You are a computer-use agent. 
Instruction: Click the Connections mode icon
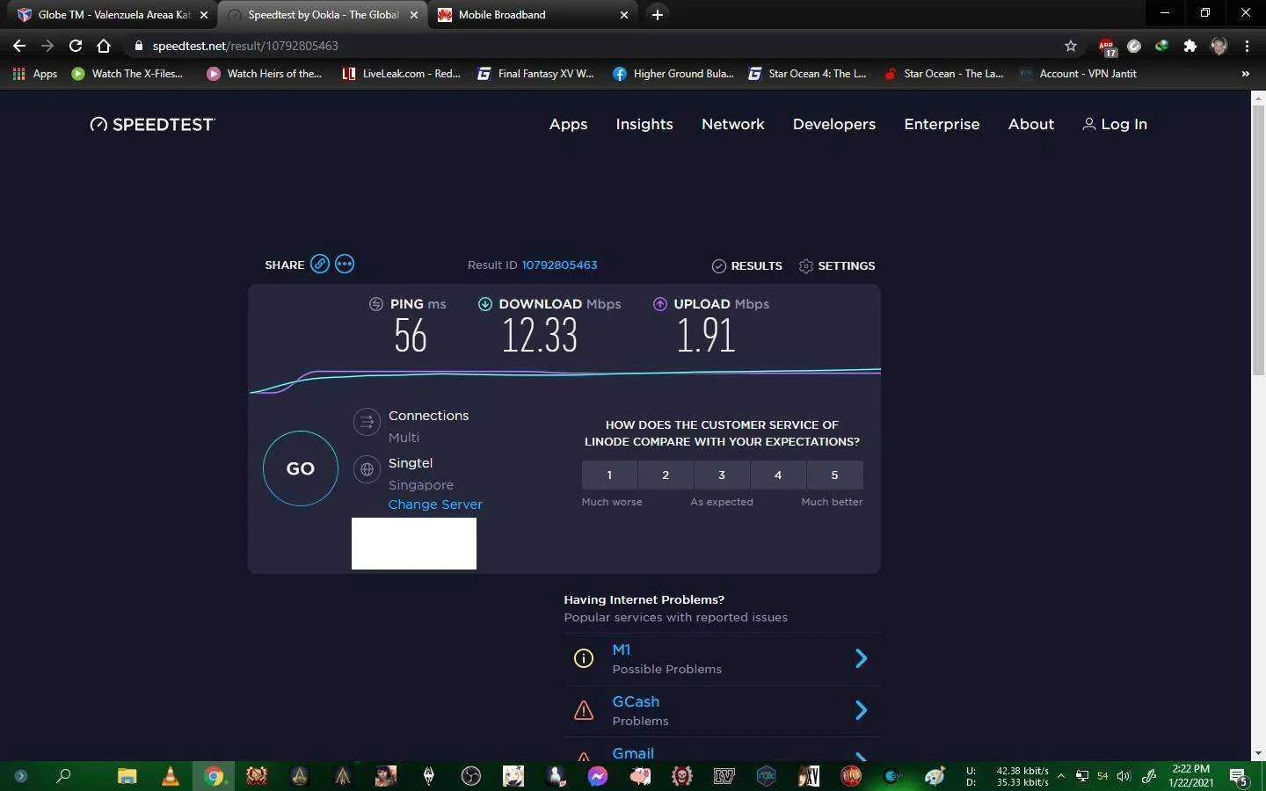(367, 422)
